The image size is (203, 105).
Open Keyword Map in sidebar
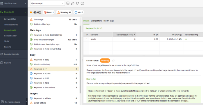coord(10,19)
